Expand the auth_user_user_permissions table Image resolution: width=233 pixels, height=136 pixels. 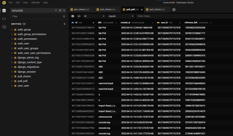click(x=12, y=53)
